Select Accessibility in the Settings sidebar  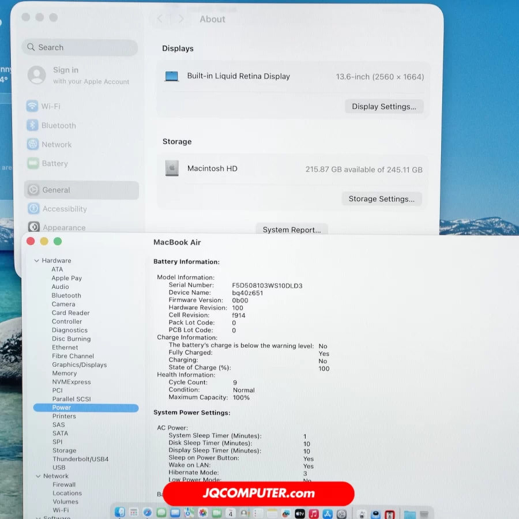tap(64, 209)
